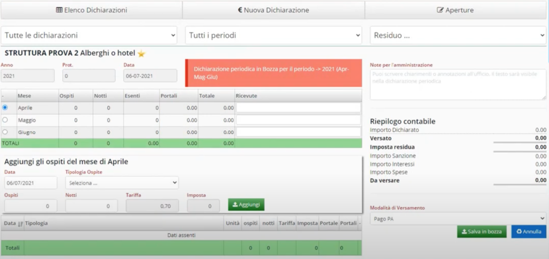This screenshot has height=259, width=549.
Task: Click the Unità column header
Action: point(233,223)
